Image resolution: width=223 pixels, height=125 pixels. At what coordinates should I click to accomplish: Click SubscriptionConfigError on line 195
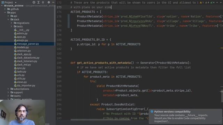125,109
